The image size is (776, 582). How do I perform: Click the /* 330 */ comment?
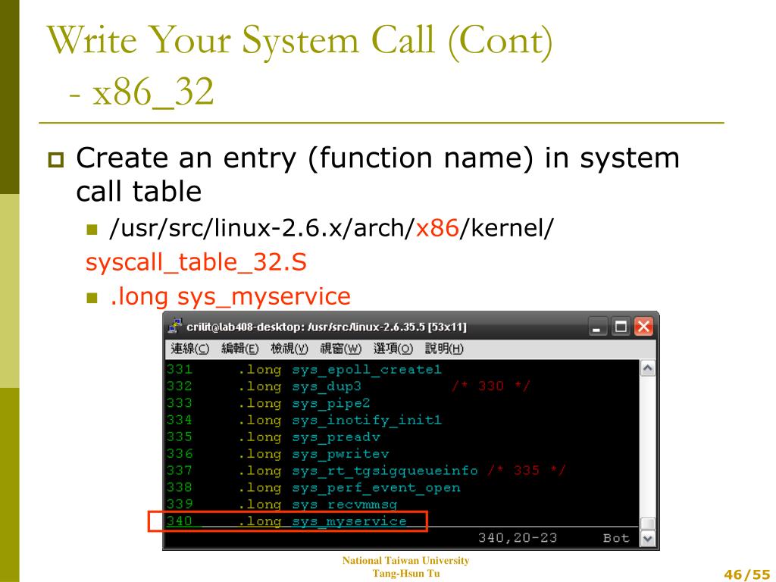(x=491, y=386)
